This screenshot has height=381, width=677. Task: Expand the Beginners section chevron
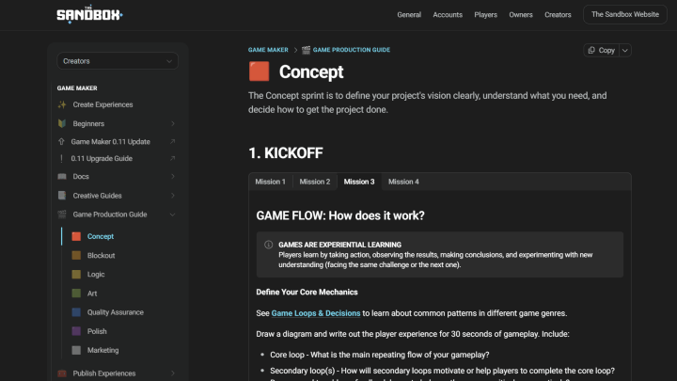[173, 123]
